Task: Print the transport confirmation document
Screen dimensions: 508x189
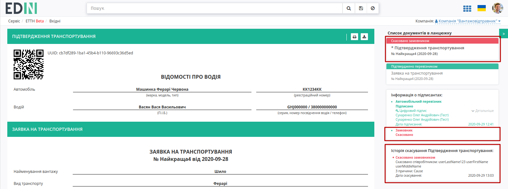Action: pos(354,37)
